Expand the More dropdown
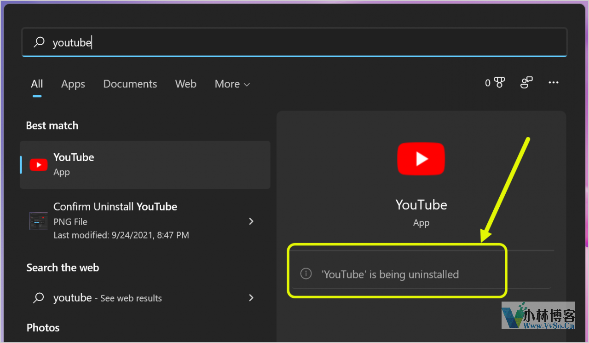The width and height of the screenshot is (589, 343). coord(232,84)
